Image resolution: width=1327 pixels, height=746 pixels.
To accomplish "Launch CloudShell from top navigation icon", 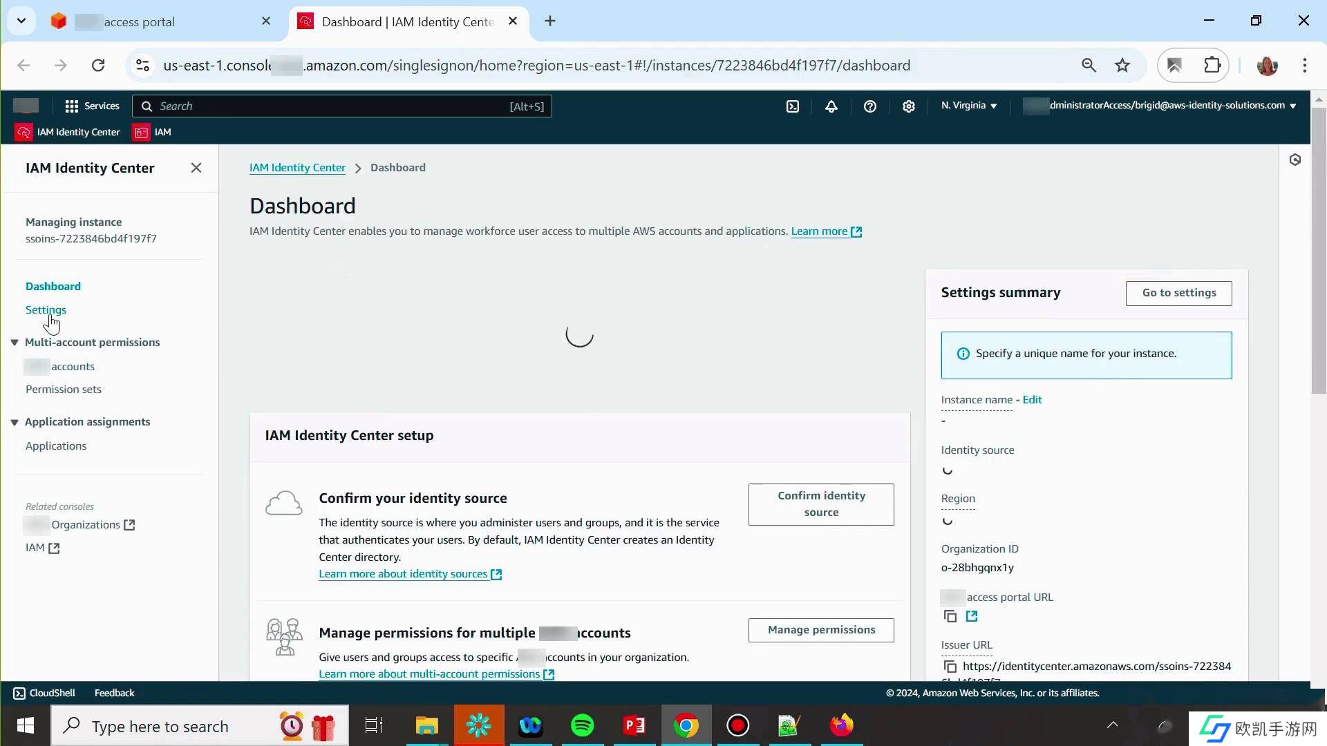I will 793,106.
